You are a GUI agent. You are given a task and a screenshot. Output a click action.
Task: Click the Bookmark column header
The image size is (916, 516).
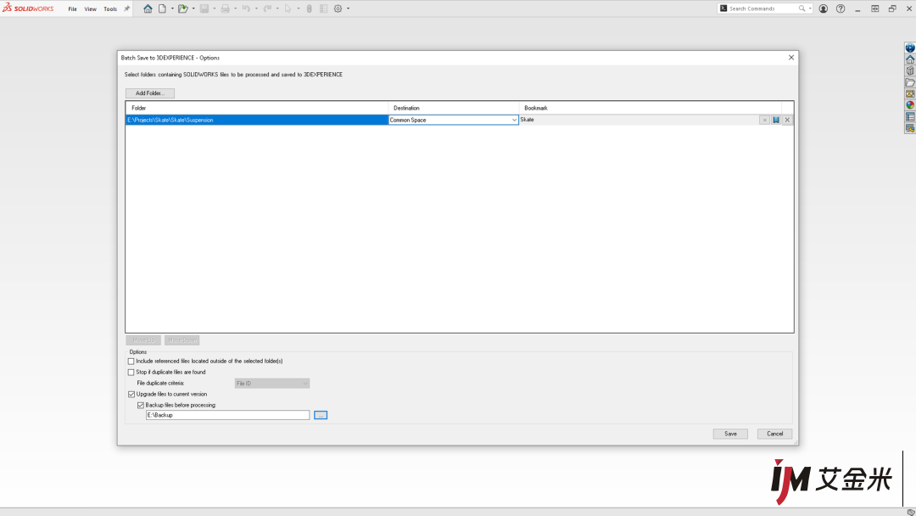point(651,108)
